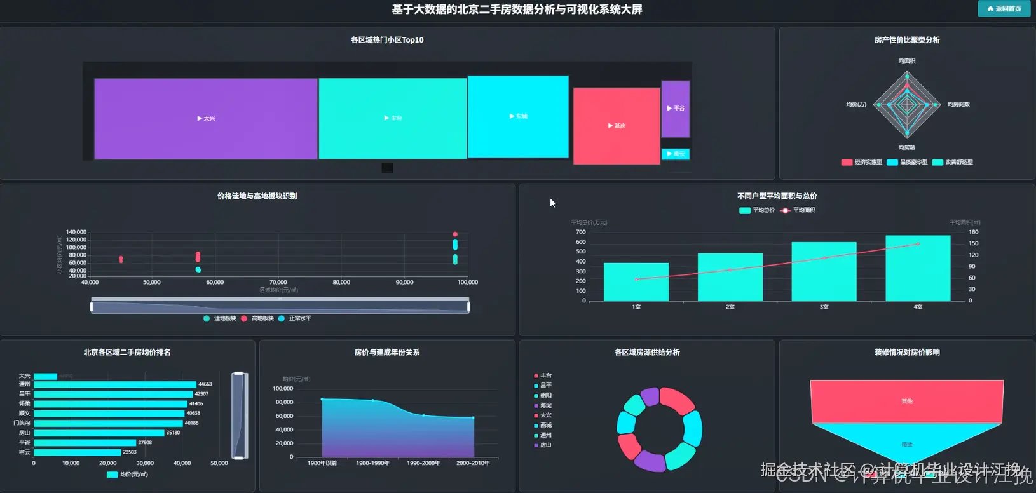Screen dimensions: 1036x493
Task: Select the 2室 bar
Action: pyautogui.click(x=730, y=277)
